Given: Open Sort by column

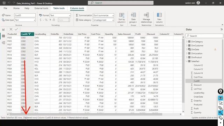Looking at the screenshot, I should 121,18.
